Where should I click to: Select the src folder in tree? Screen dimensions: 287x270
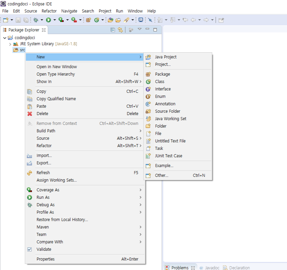[x=19, y=50]
